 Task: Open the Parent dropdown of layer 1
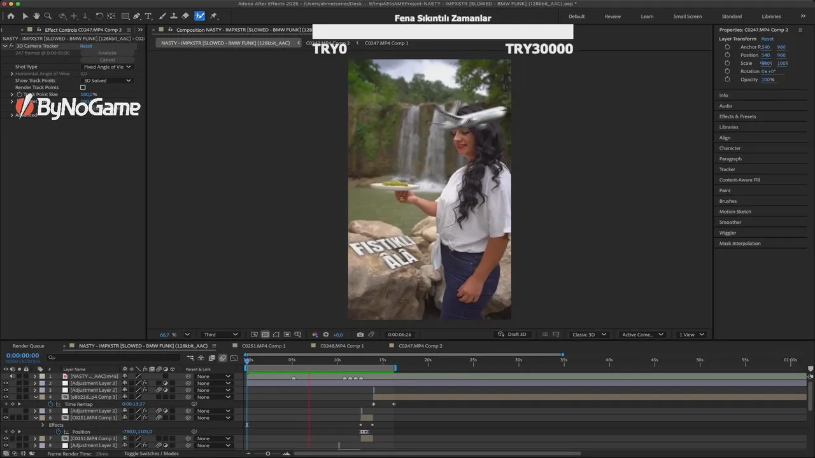214,377
